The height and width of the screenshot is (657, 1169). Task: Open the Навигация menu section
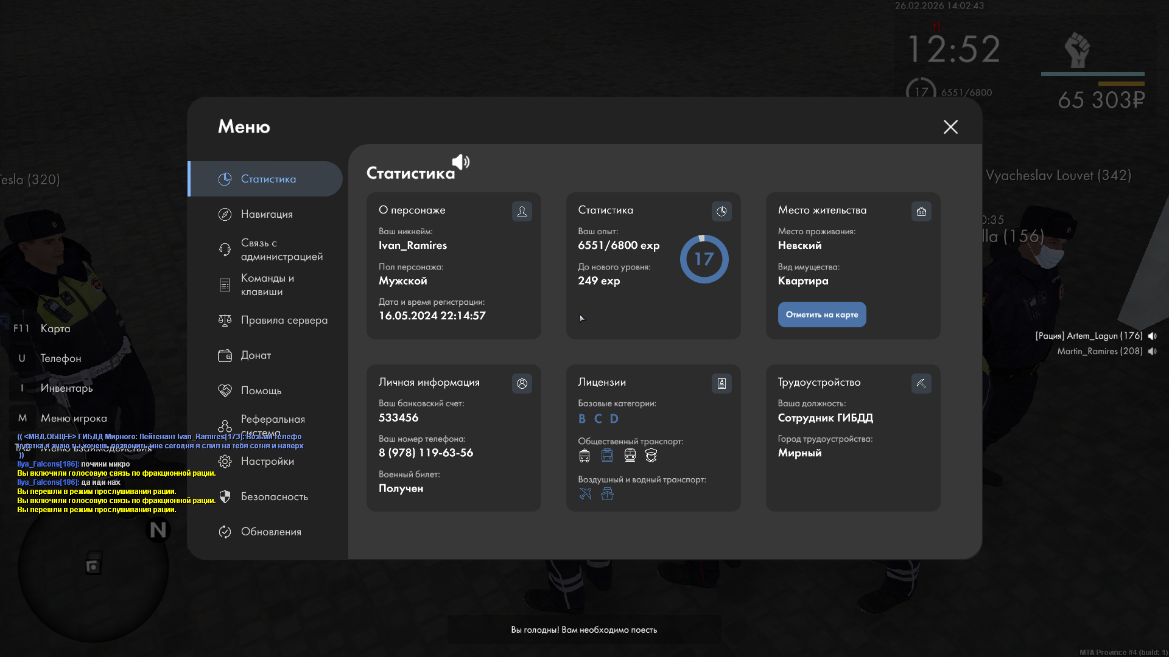click(267, 214)
